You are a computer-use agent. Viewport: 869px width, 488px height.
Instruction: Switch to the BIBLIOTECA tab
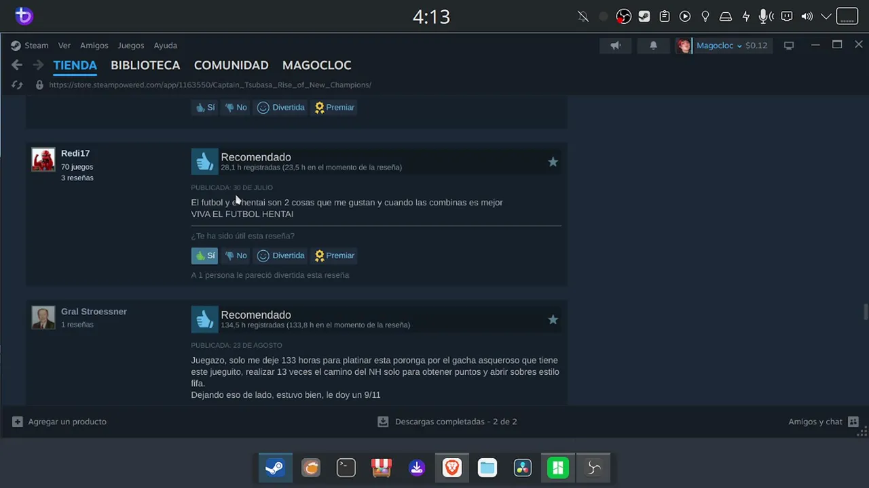(x=145, y=65)
